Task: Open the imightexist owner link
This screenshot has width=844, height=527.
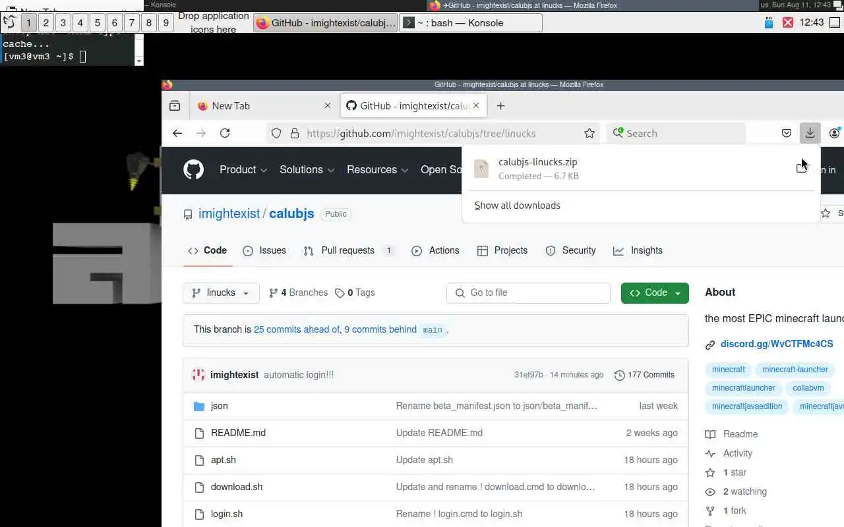Action: click(x=229, y=213)
